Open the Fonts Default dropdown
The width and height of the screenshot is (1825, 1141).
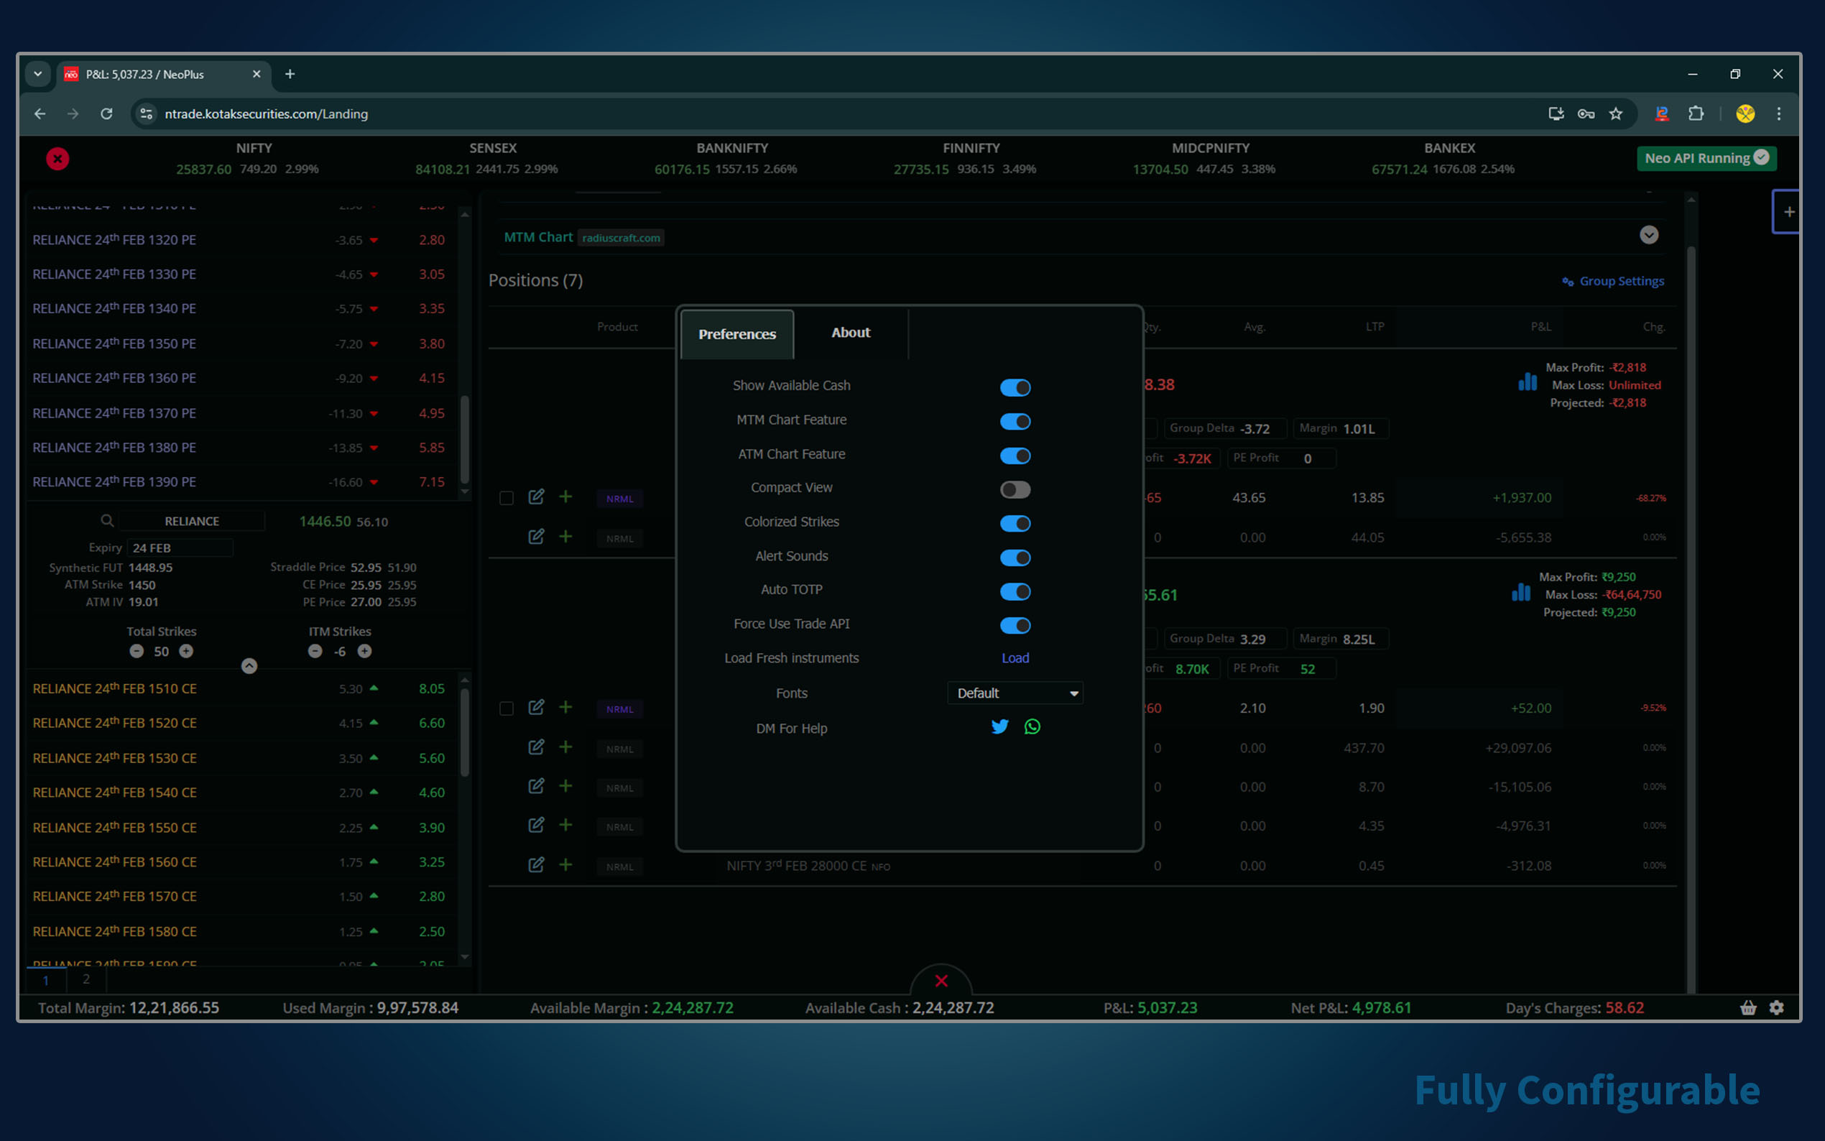(x=1015, y=693)
